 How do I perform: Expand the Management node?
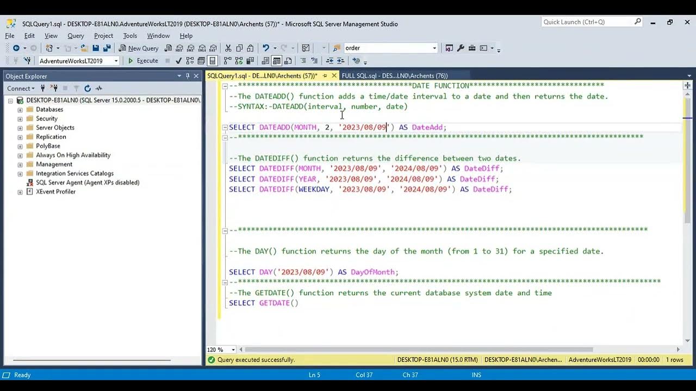tap(20, 164)
